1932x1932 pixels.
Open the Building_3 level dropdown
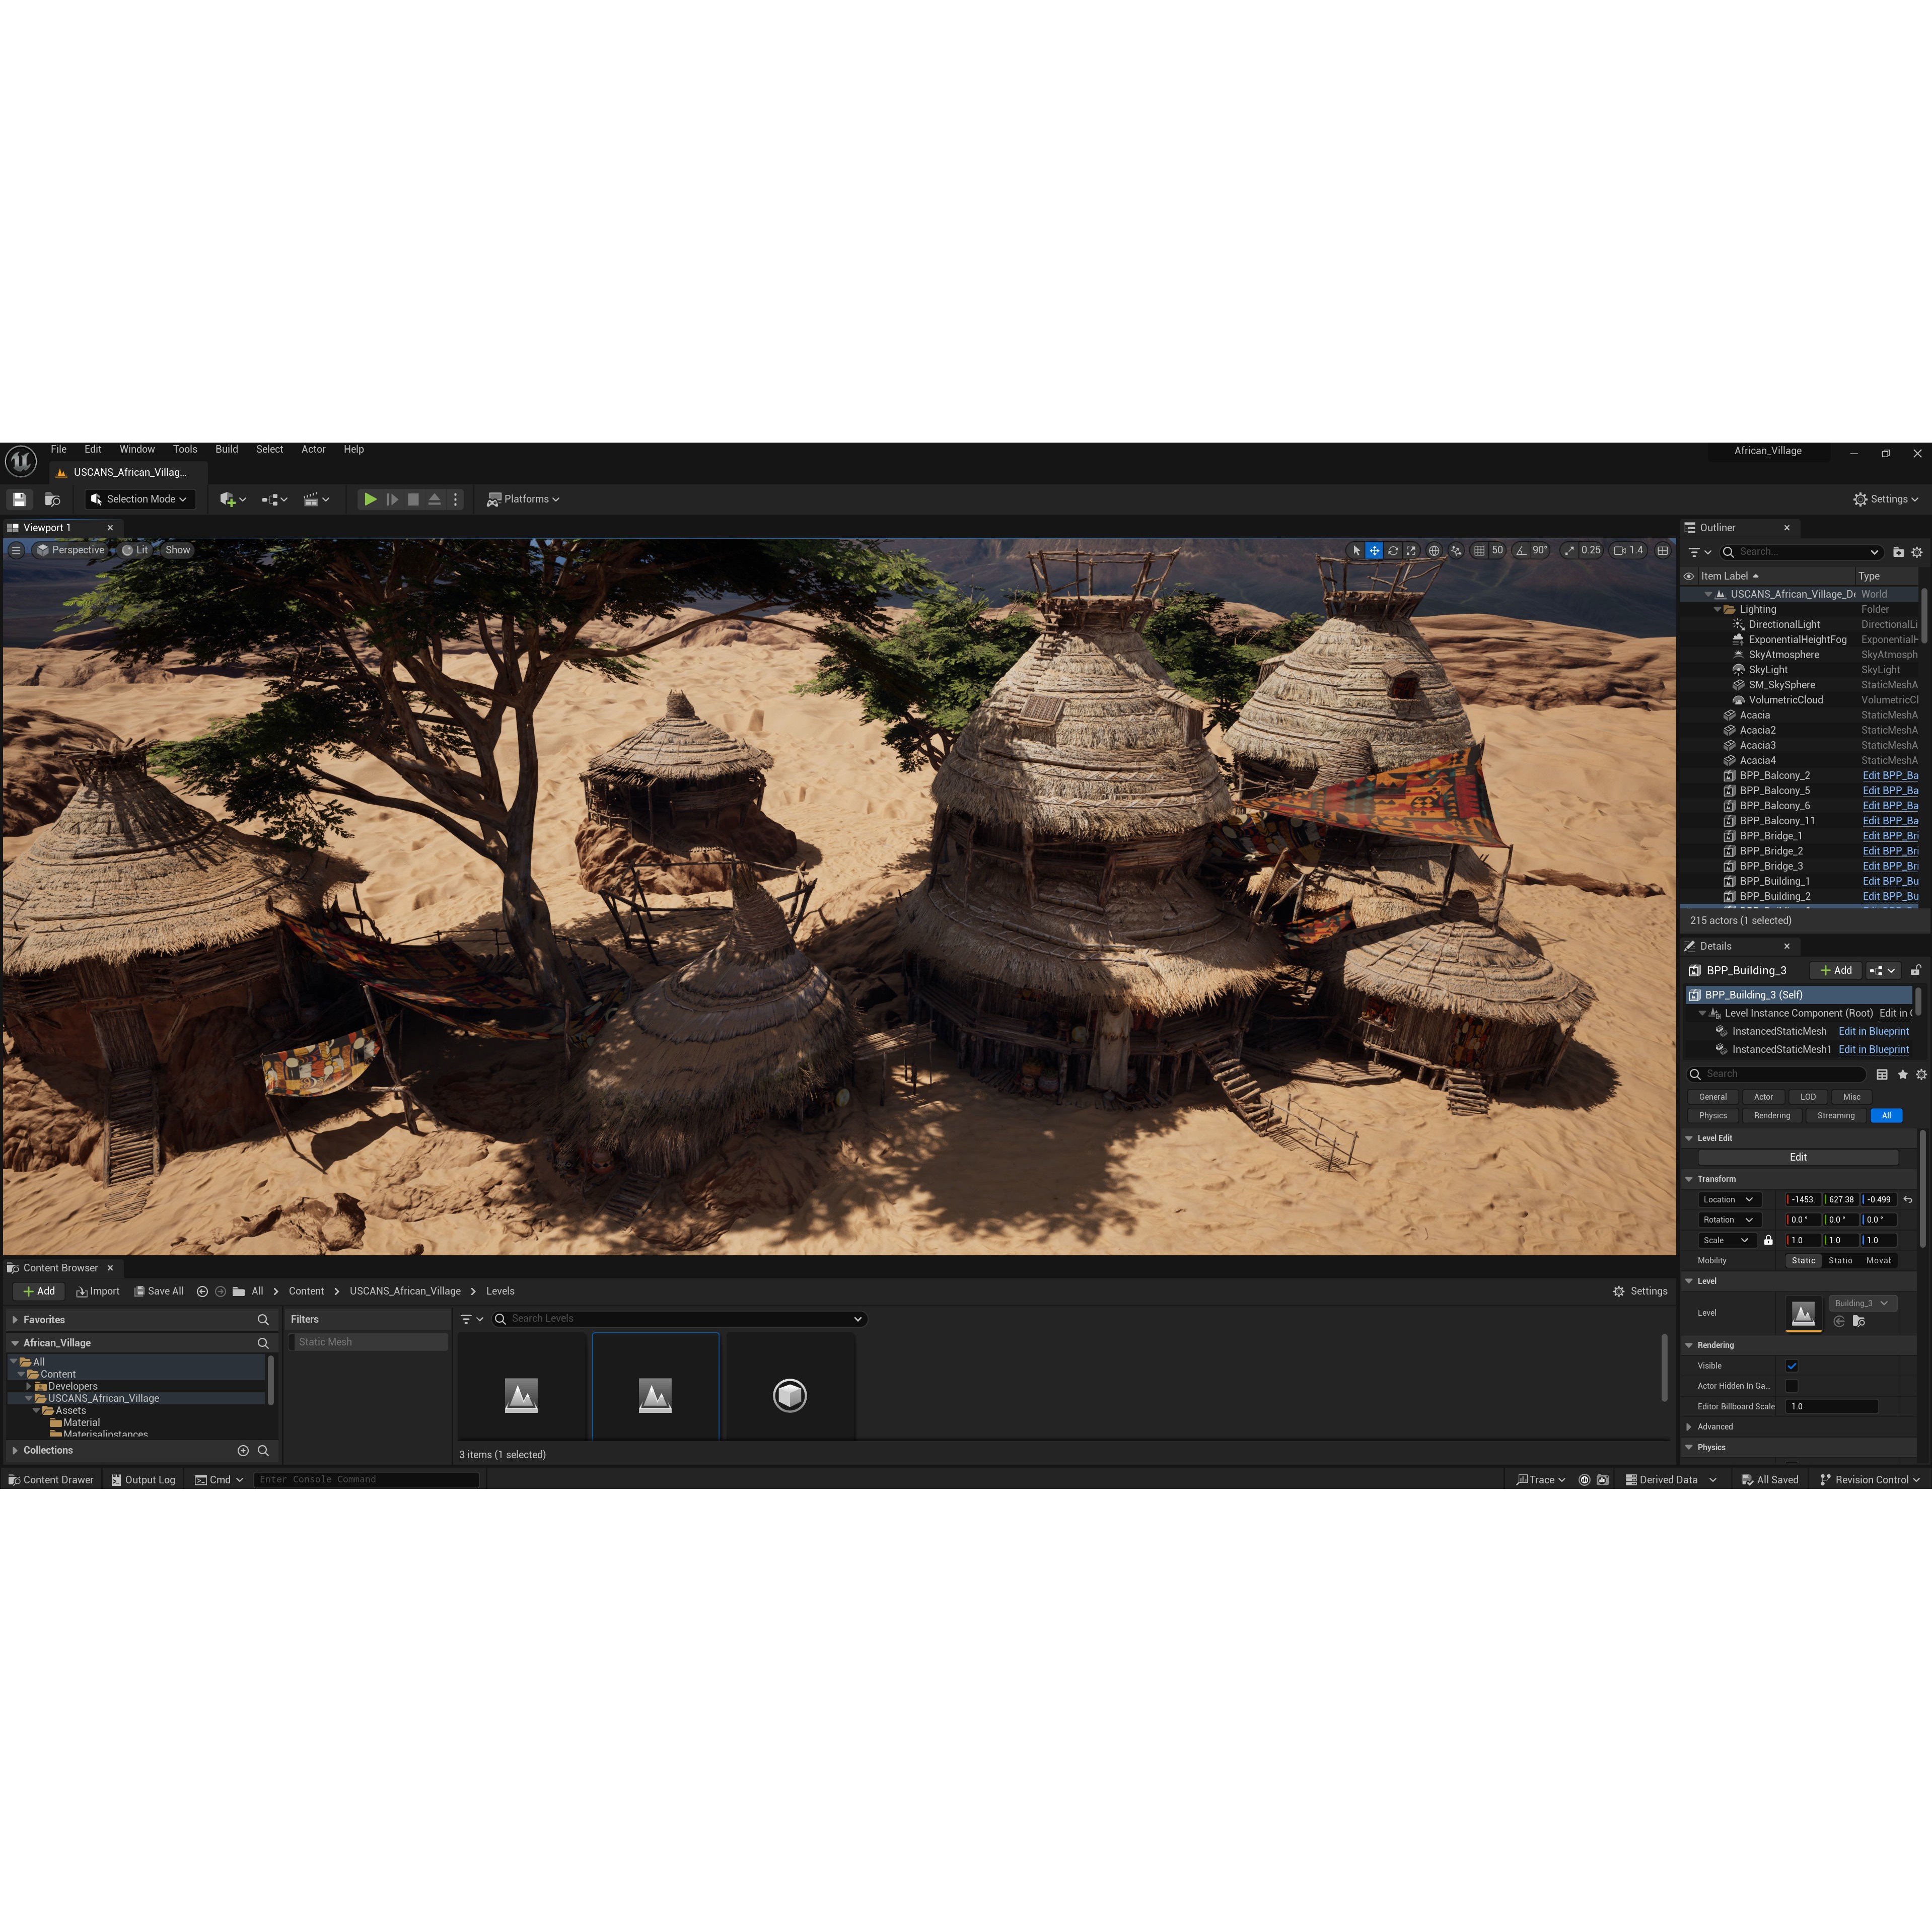click(x=1862, y=1303)
